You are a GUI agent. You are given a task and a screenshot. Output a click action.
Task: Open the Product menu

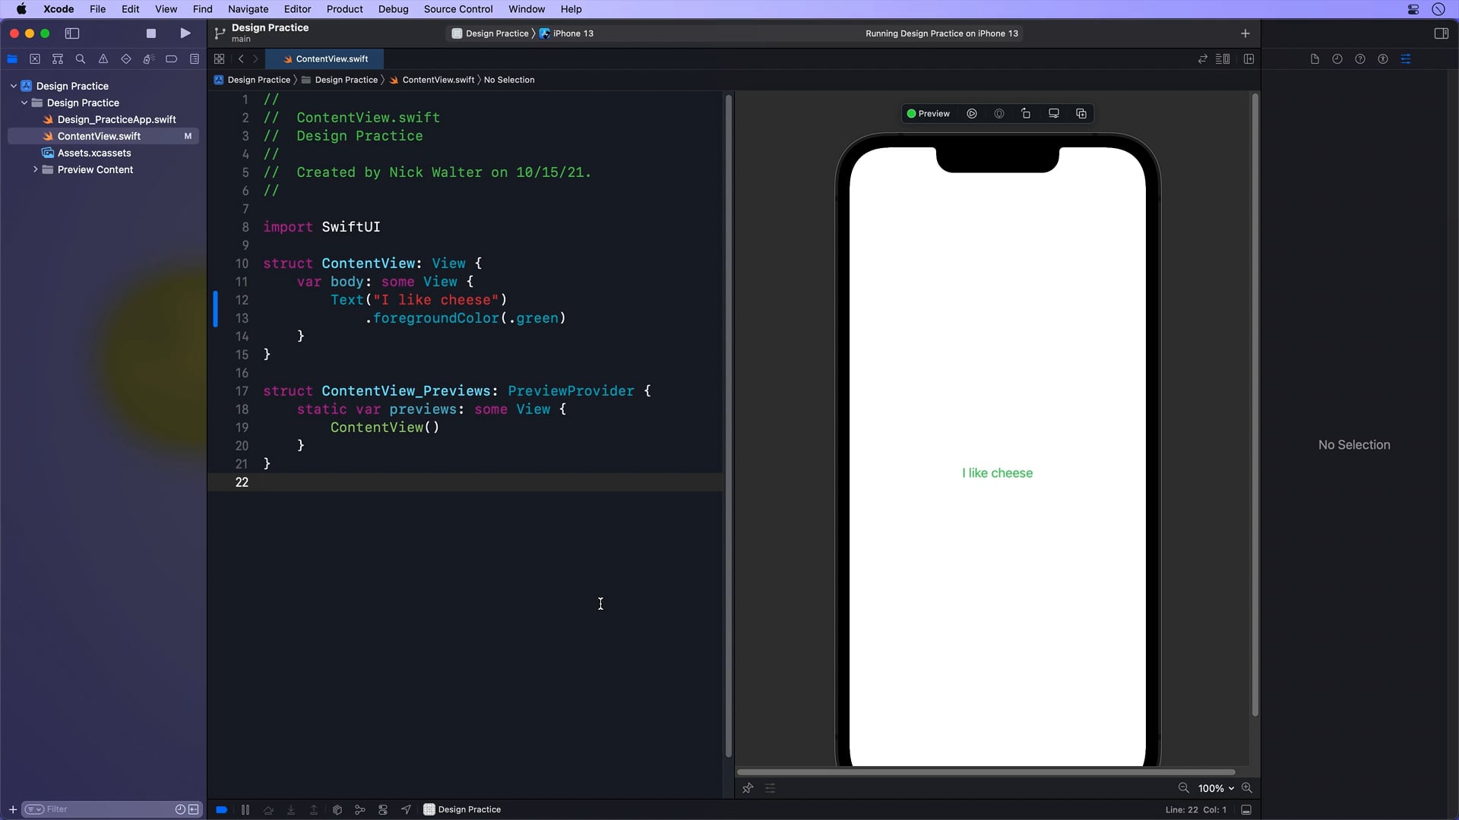tap(344, 9)
